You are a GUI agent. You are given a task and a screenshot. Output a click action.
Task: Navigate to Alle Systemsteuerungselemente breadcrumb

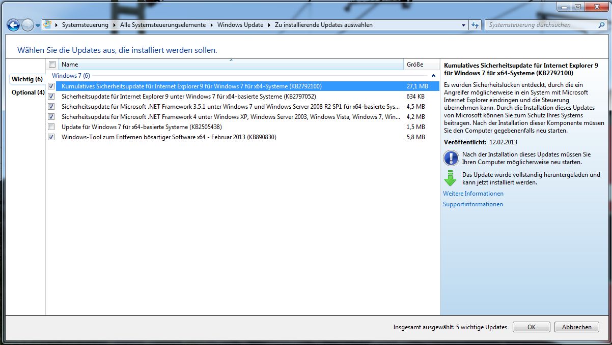click(x=163, y=25)
